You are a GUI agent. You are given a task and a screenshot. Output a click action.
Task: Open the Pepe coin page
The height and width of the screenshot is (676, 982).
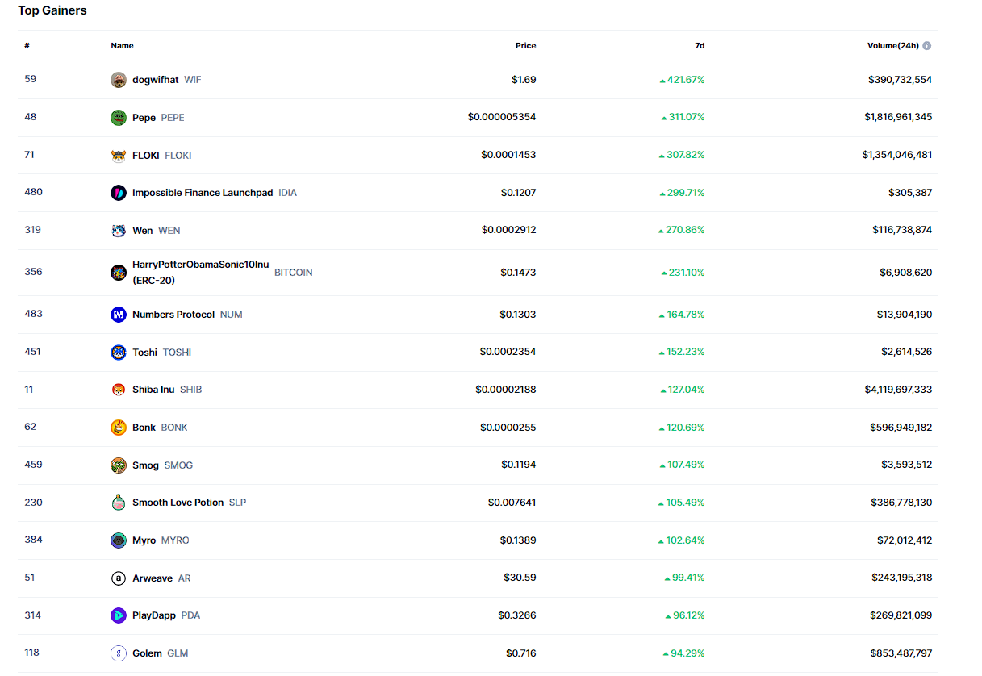[144, 118]
